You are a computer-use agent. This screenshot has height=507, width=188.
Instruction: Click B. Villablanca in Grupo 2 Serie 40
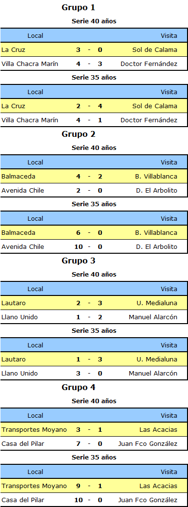pos(156,177)
